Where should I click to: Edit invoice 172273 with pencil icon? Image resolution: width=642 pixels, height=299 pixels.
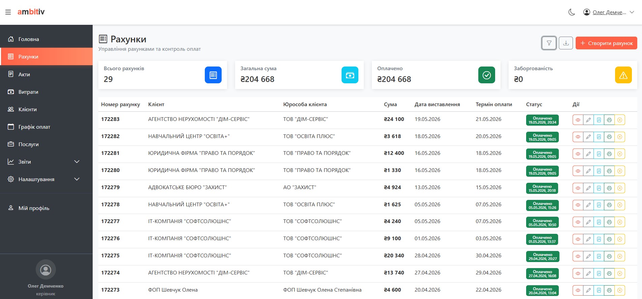(x=588, y=290)
